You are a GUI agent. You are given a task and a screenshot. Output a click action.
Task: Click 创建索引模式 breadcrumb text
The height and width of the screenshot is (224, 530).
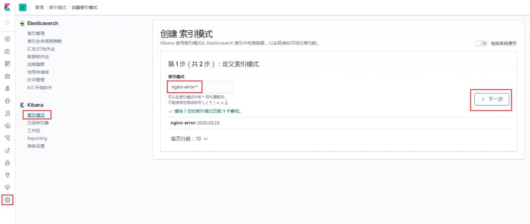tap(84, 7)
